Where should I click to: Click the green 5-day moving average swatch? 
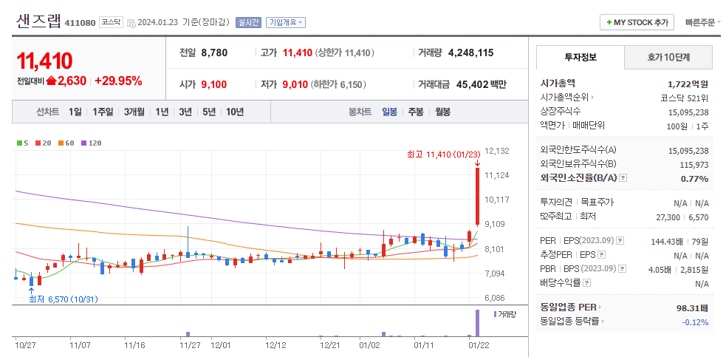coord(19,143)
